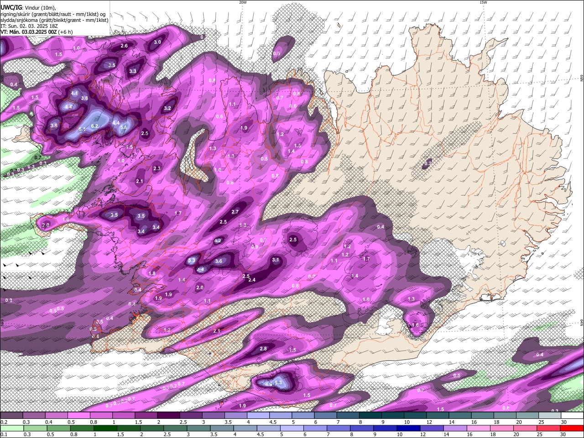584x438 pixels.
Task: Click the 15W longitude label
Action: coord(484,2)
